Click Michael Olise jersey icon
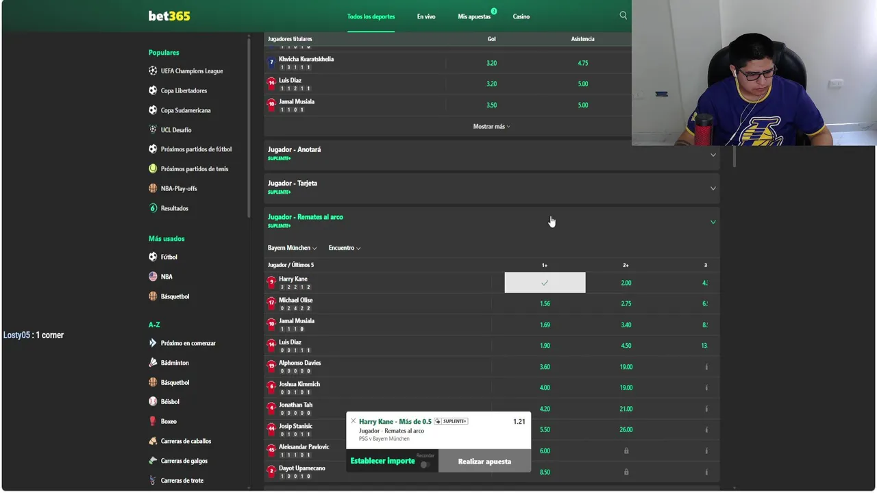Image resolution: width=877 pixels, height=493 pixels. pyautogui.click(x=271, y=303)
